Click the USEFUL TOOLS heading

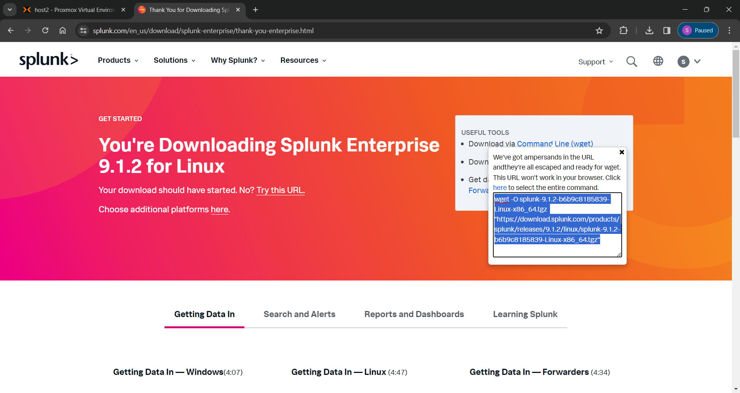pos(485,133)
